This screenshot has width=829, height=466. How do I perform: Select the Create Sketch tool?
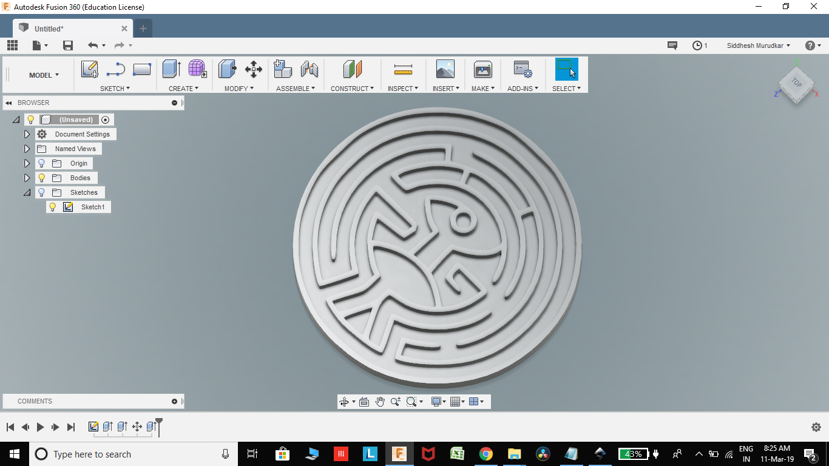coord(90,69)
